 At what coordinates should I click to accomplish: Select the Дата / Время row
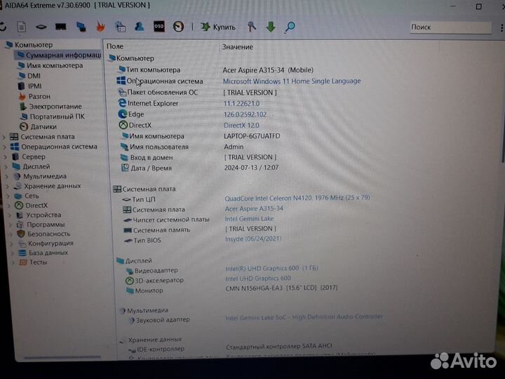tap(200, 168)
